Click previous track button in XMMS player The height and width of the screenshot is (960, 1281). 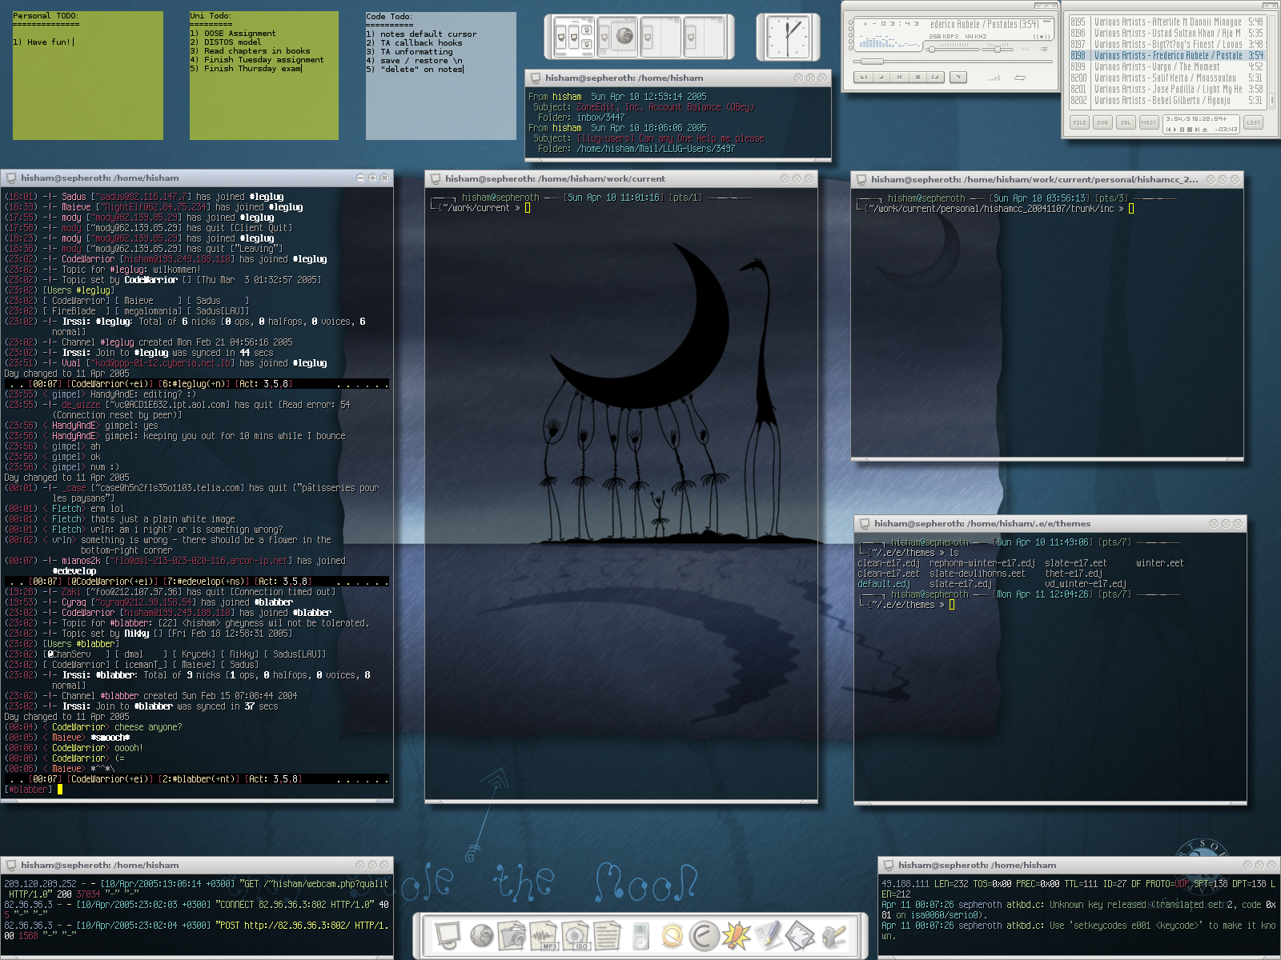coord(864,77)
